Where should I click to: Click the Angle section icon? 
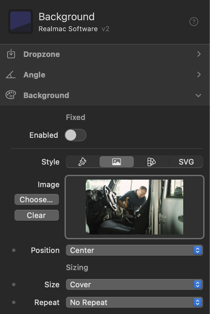pos(11,75)
